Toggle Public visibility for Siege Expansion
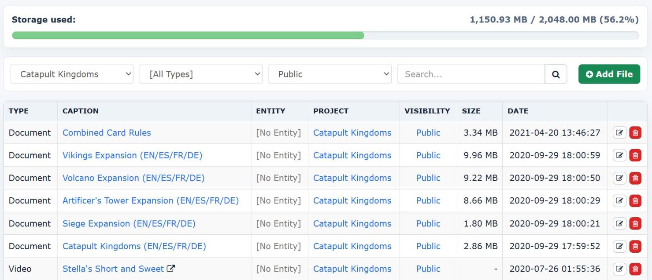Screen dimensions: 652x280 pos(428,223)
